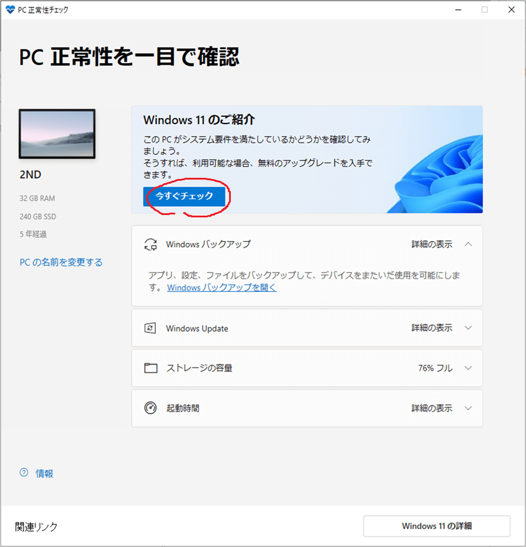Screen dimensions: 526x547
Task: Click the 5 年経過 text
Action: (33, 234)
